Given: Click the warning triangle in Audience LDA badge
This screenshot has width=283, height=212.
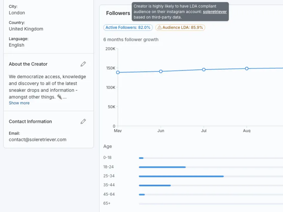Looking at the screenshot, I should pyautogui.click(x=159, y=28).
